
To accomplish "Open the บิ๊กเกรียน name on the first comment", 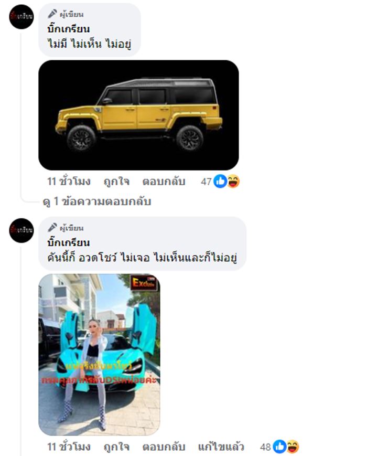I will point(69,29).
